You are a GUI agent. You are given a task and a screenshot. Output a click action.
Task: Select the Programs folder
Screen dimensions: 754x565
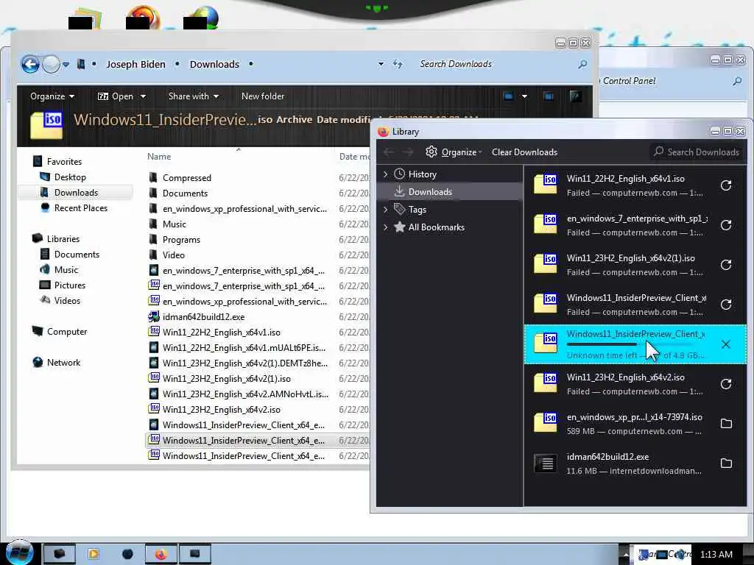(x=181, y=239)
